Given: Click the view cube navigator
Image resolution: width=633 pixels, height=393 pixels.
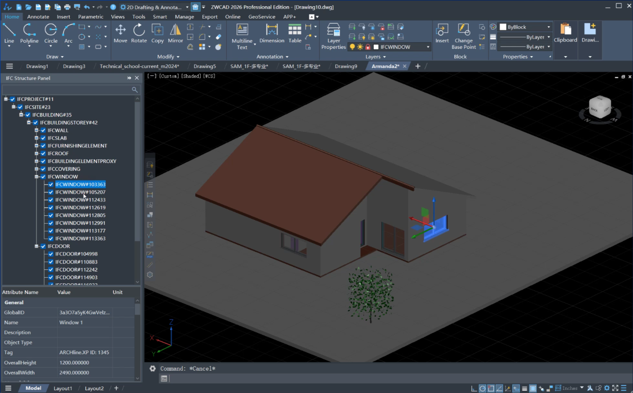Looking at the screenshot, I should (600, 107).
